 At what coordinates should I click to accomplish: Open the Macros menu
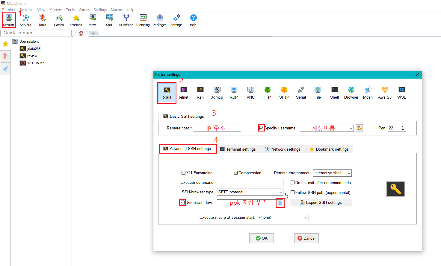click(x=117, y=10)
